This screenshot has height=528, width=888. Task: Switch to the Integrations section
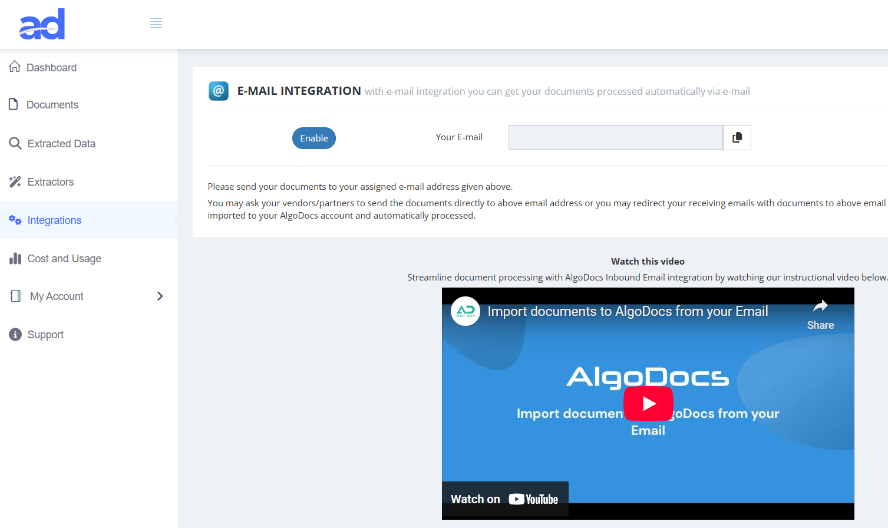point(54,220)
